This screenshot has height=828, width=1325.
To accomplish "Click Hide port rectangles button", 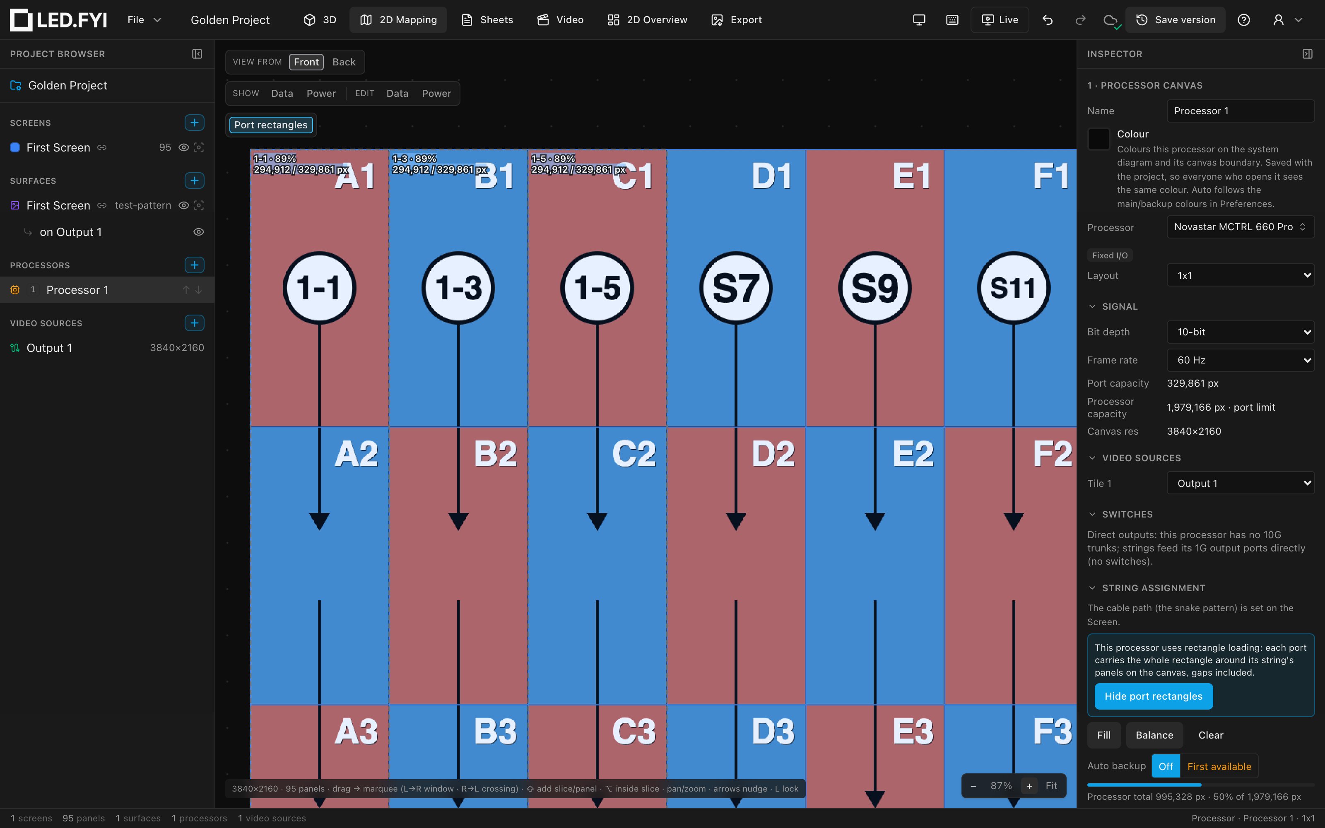I will pos(1154,696).
